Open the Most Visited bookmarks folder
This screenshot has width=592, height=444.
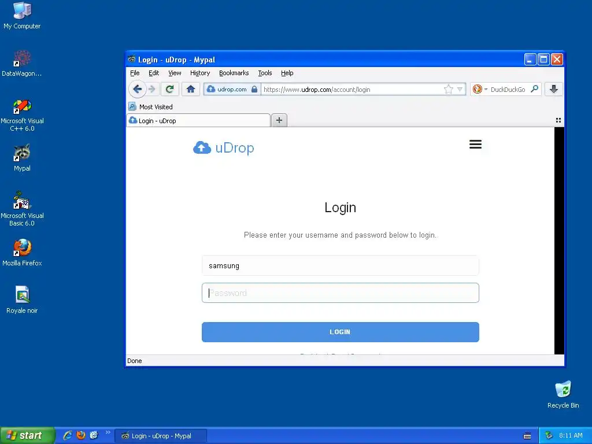[x=151, y=107]
